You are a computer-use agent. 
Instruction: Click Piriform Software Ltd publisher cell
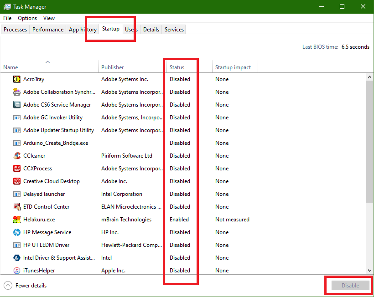click(x=127, y=156)
